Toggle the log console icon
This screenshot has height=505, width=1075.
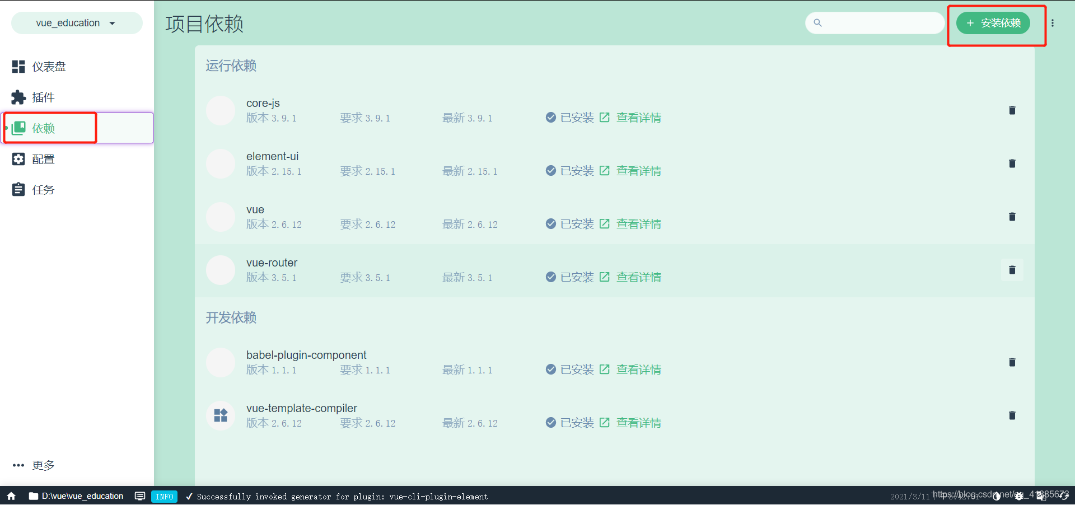coord(140,496)
